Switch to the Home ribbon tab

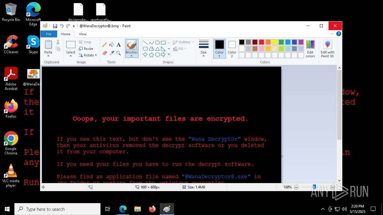tap(66, 34)
